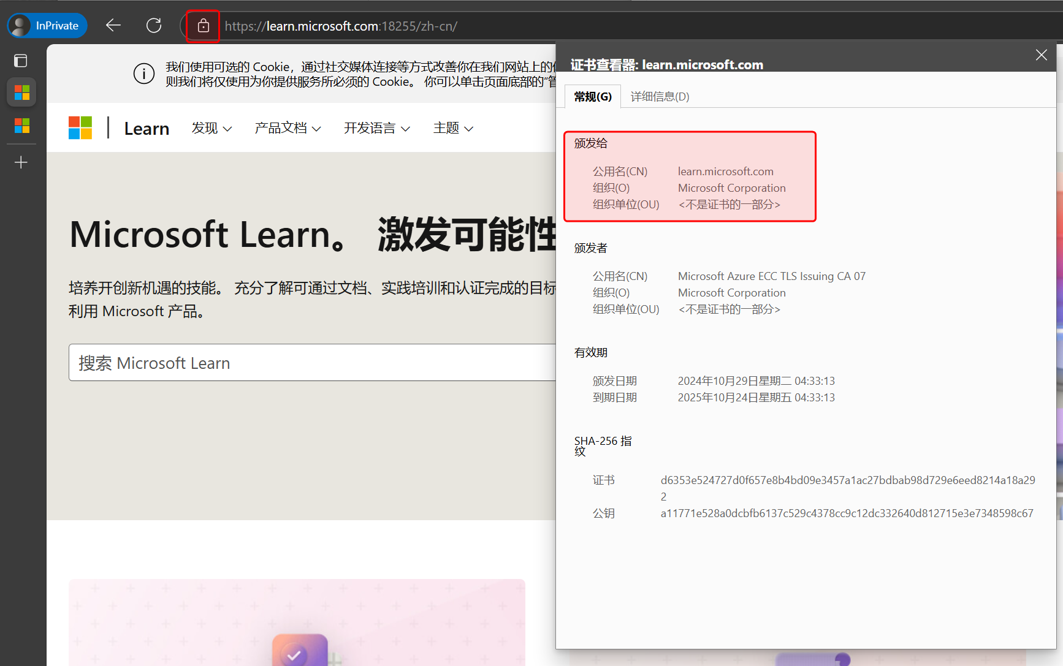1063x666 pixels.
Task: Select the 常规(G) tab
Action: coord(592,97)
